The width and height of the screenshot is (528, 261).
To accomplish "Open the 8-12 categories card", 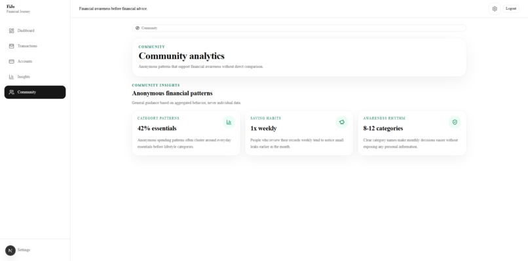I will point(412,133).
